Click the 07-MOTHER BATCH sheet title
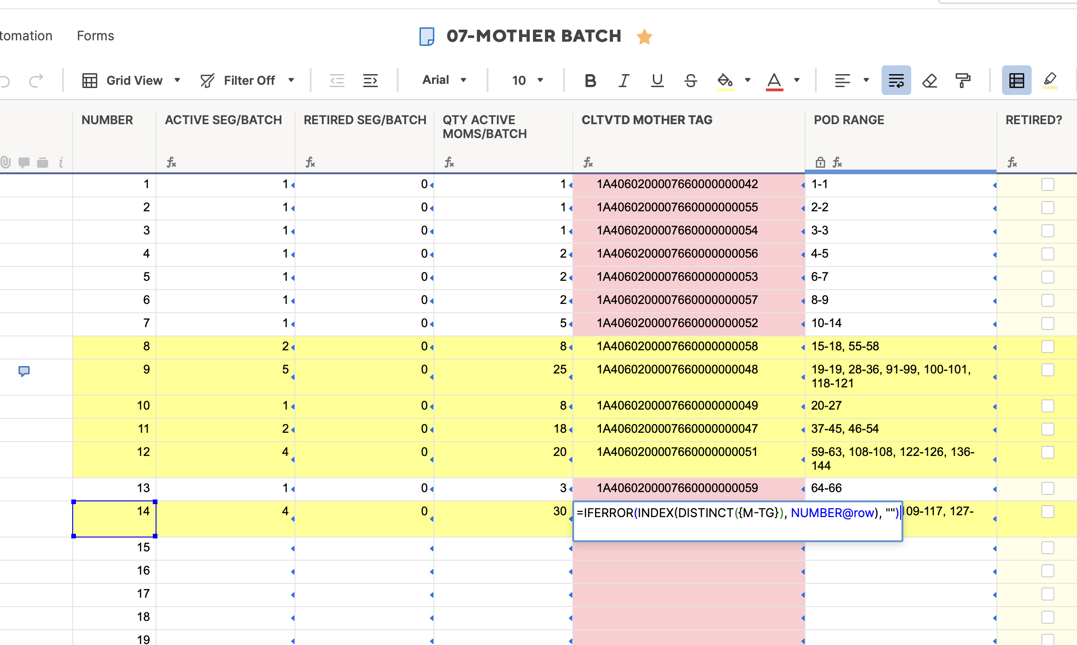Viewport: 1077px width, 645px height. pos(534,36)
